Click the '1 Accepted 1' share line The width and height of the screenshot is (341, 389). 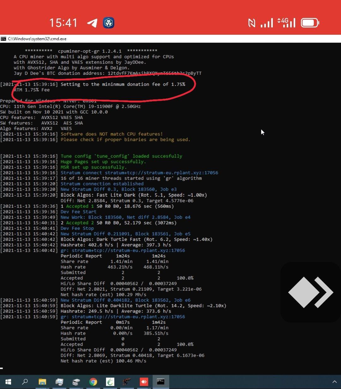coord(87,206)
